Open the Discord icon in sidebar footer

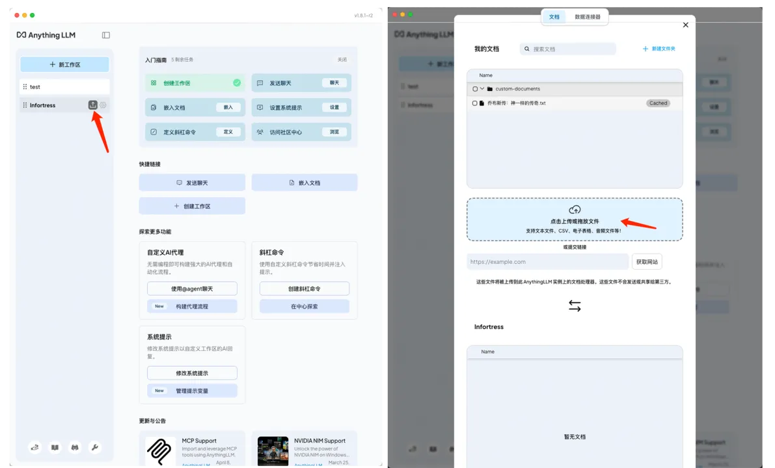[75, 447]
